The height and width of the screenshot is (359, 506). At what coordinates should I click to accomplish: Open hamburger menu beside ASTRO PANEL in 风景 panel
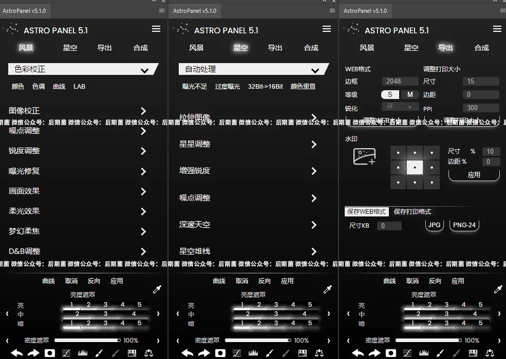click(156, 29)
